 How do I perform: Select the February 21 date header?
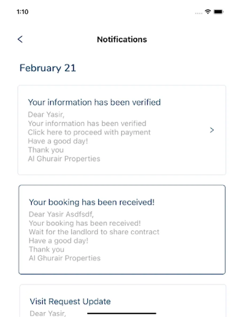coord(48,68)
